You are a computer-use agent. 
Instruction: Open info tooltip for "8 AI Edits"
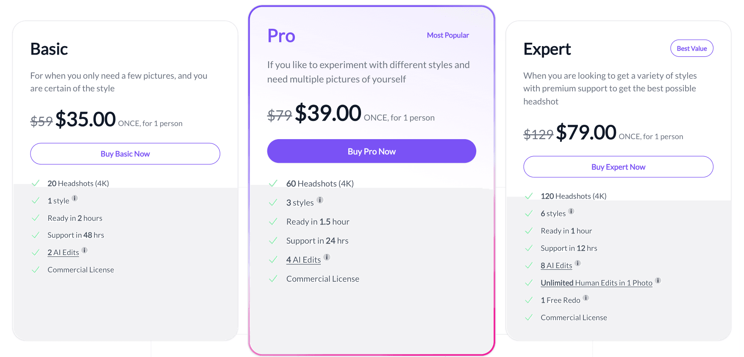coord(579,263)
